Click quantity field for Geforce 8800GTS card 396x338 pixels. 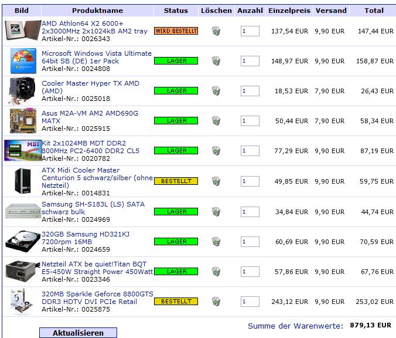tap(250, 302)
